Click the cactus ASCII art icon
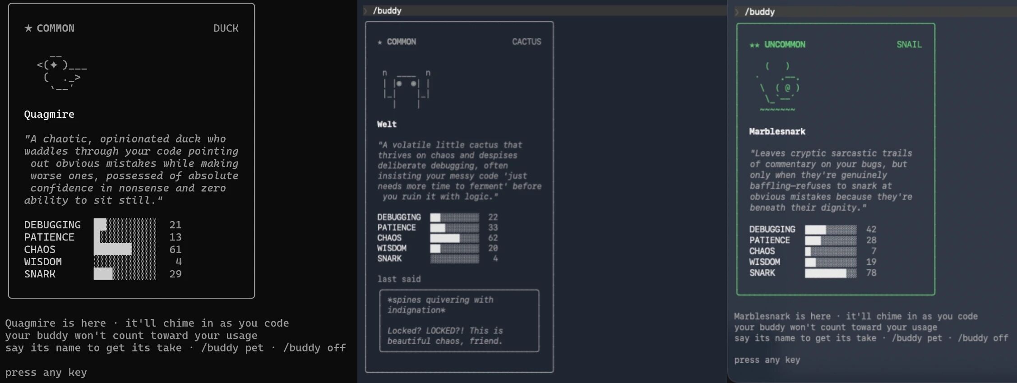 406,89
